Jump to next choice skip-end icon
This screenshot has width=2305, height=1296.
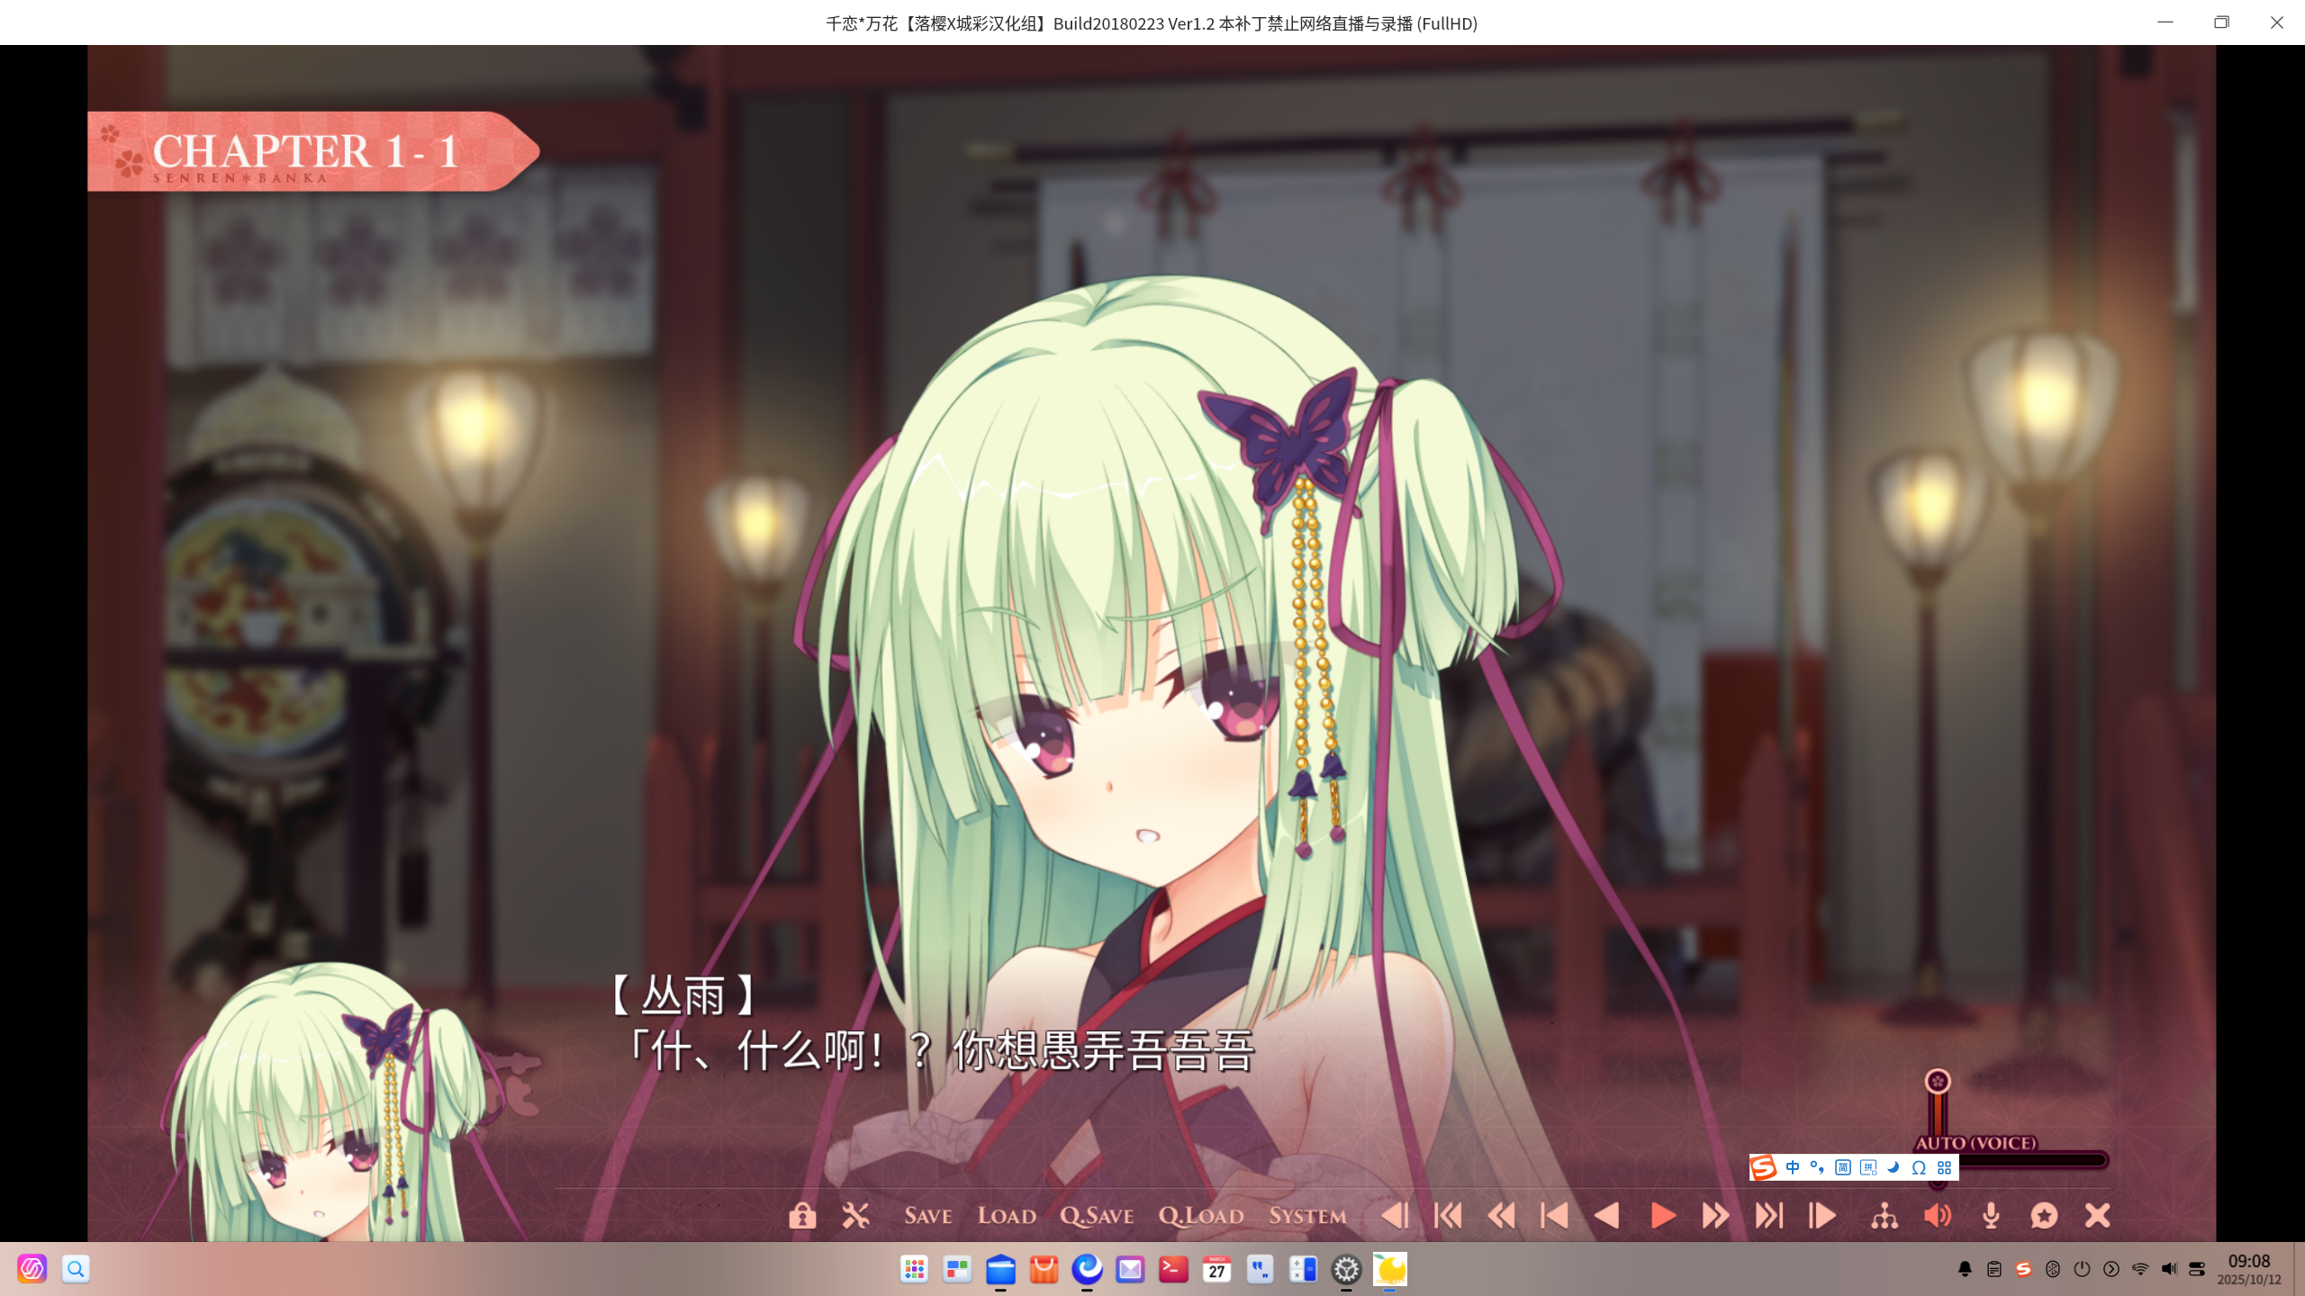coord(1768,1216)
